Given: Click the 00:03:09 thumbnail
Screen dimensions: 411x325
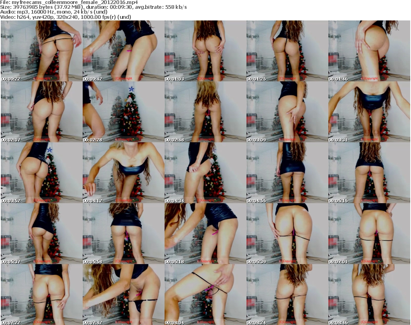Looking at the screenshot, I should click(287, 112).
